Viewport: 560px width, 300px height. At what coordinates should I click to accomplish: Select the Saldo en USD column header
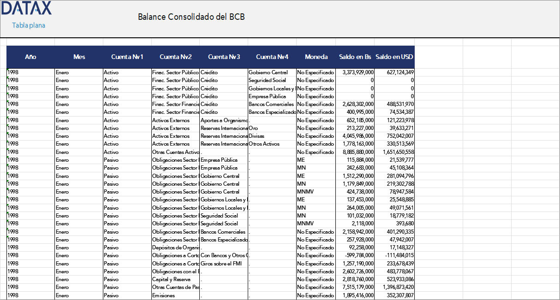click(x=395, y=57)
